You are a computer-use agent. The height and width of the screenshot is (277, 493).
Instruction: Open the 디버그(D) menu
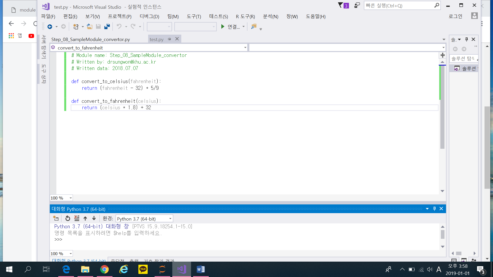(x=149, y=16)
